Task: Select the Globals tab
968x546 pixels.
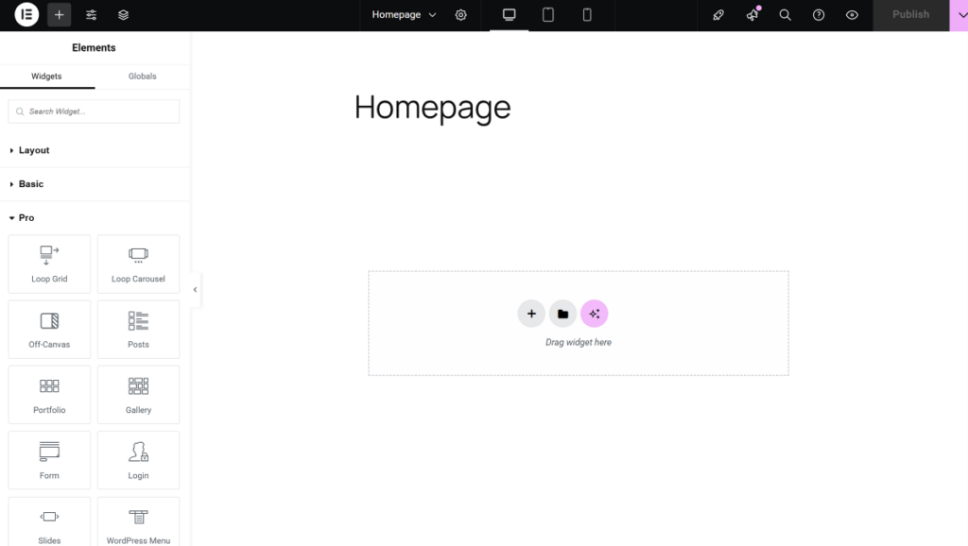Action: tap(143, 77)
